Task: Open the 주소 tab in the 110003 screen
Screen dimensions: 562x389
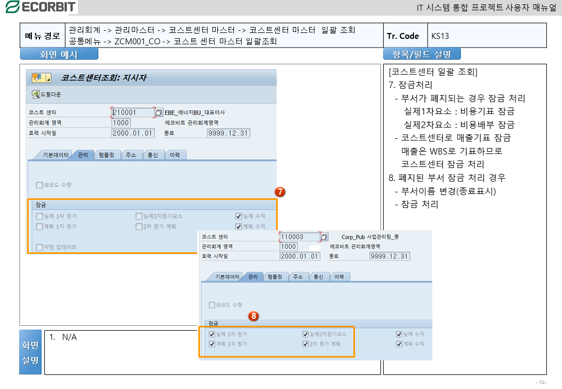Action: click(x=297, y=277)
